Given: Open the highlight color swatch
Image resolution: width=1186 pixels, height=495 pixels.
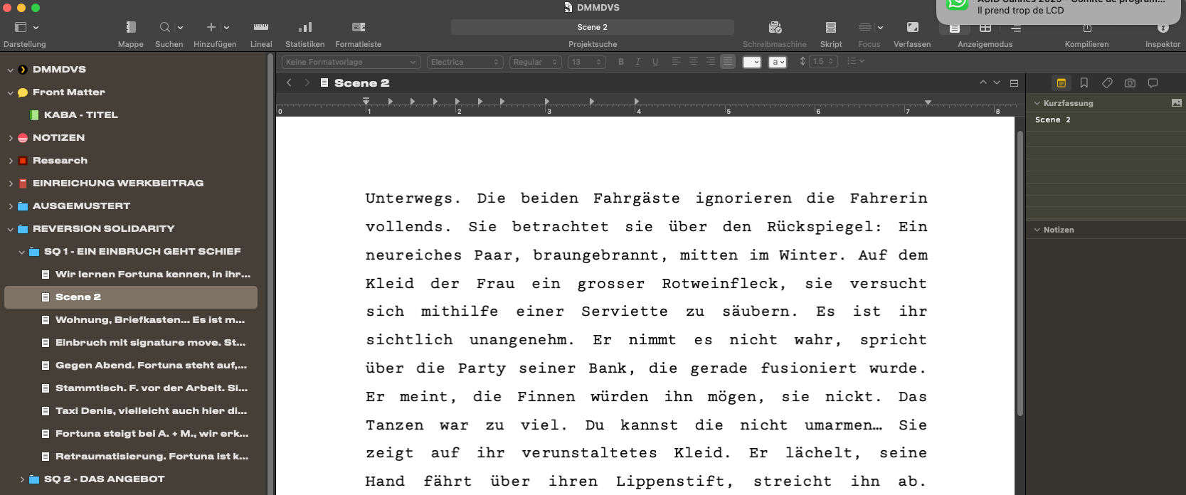Looking at the screenshot, I should (778, 62).
